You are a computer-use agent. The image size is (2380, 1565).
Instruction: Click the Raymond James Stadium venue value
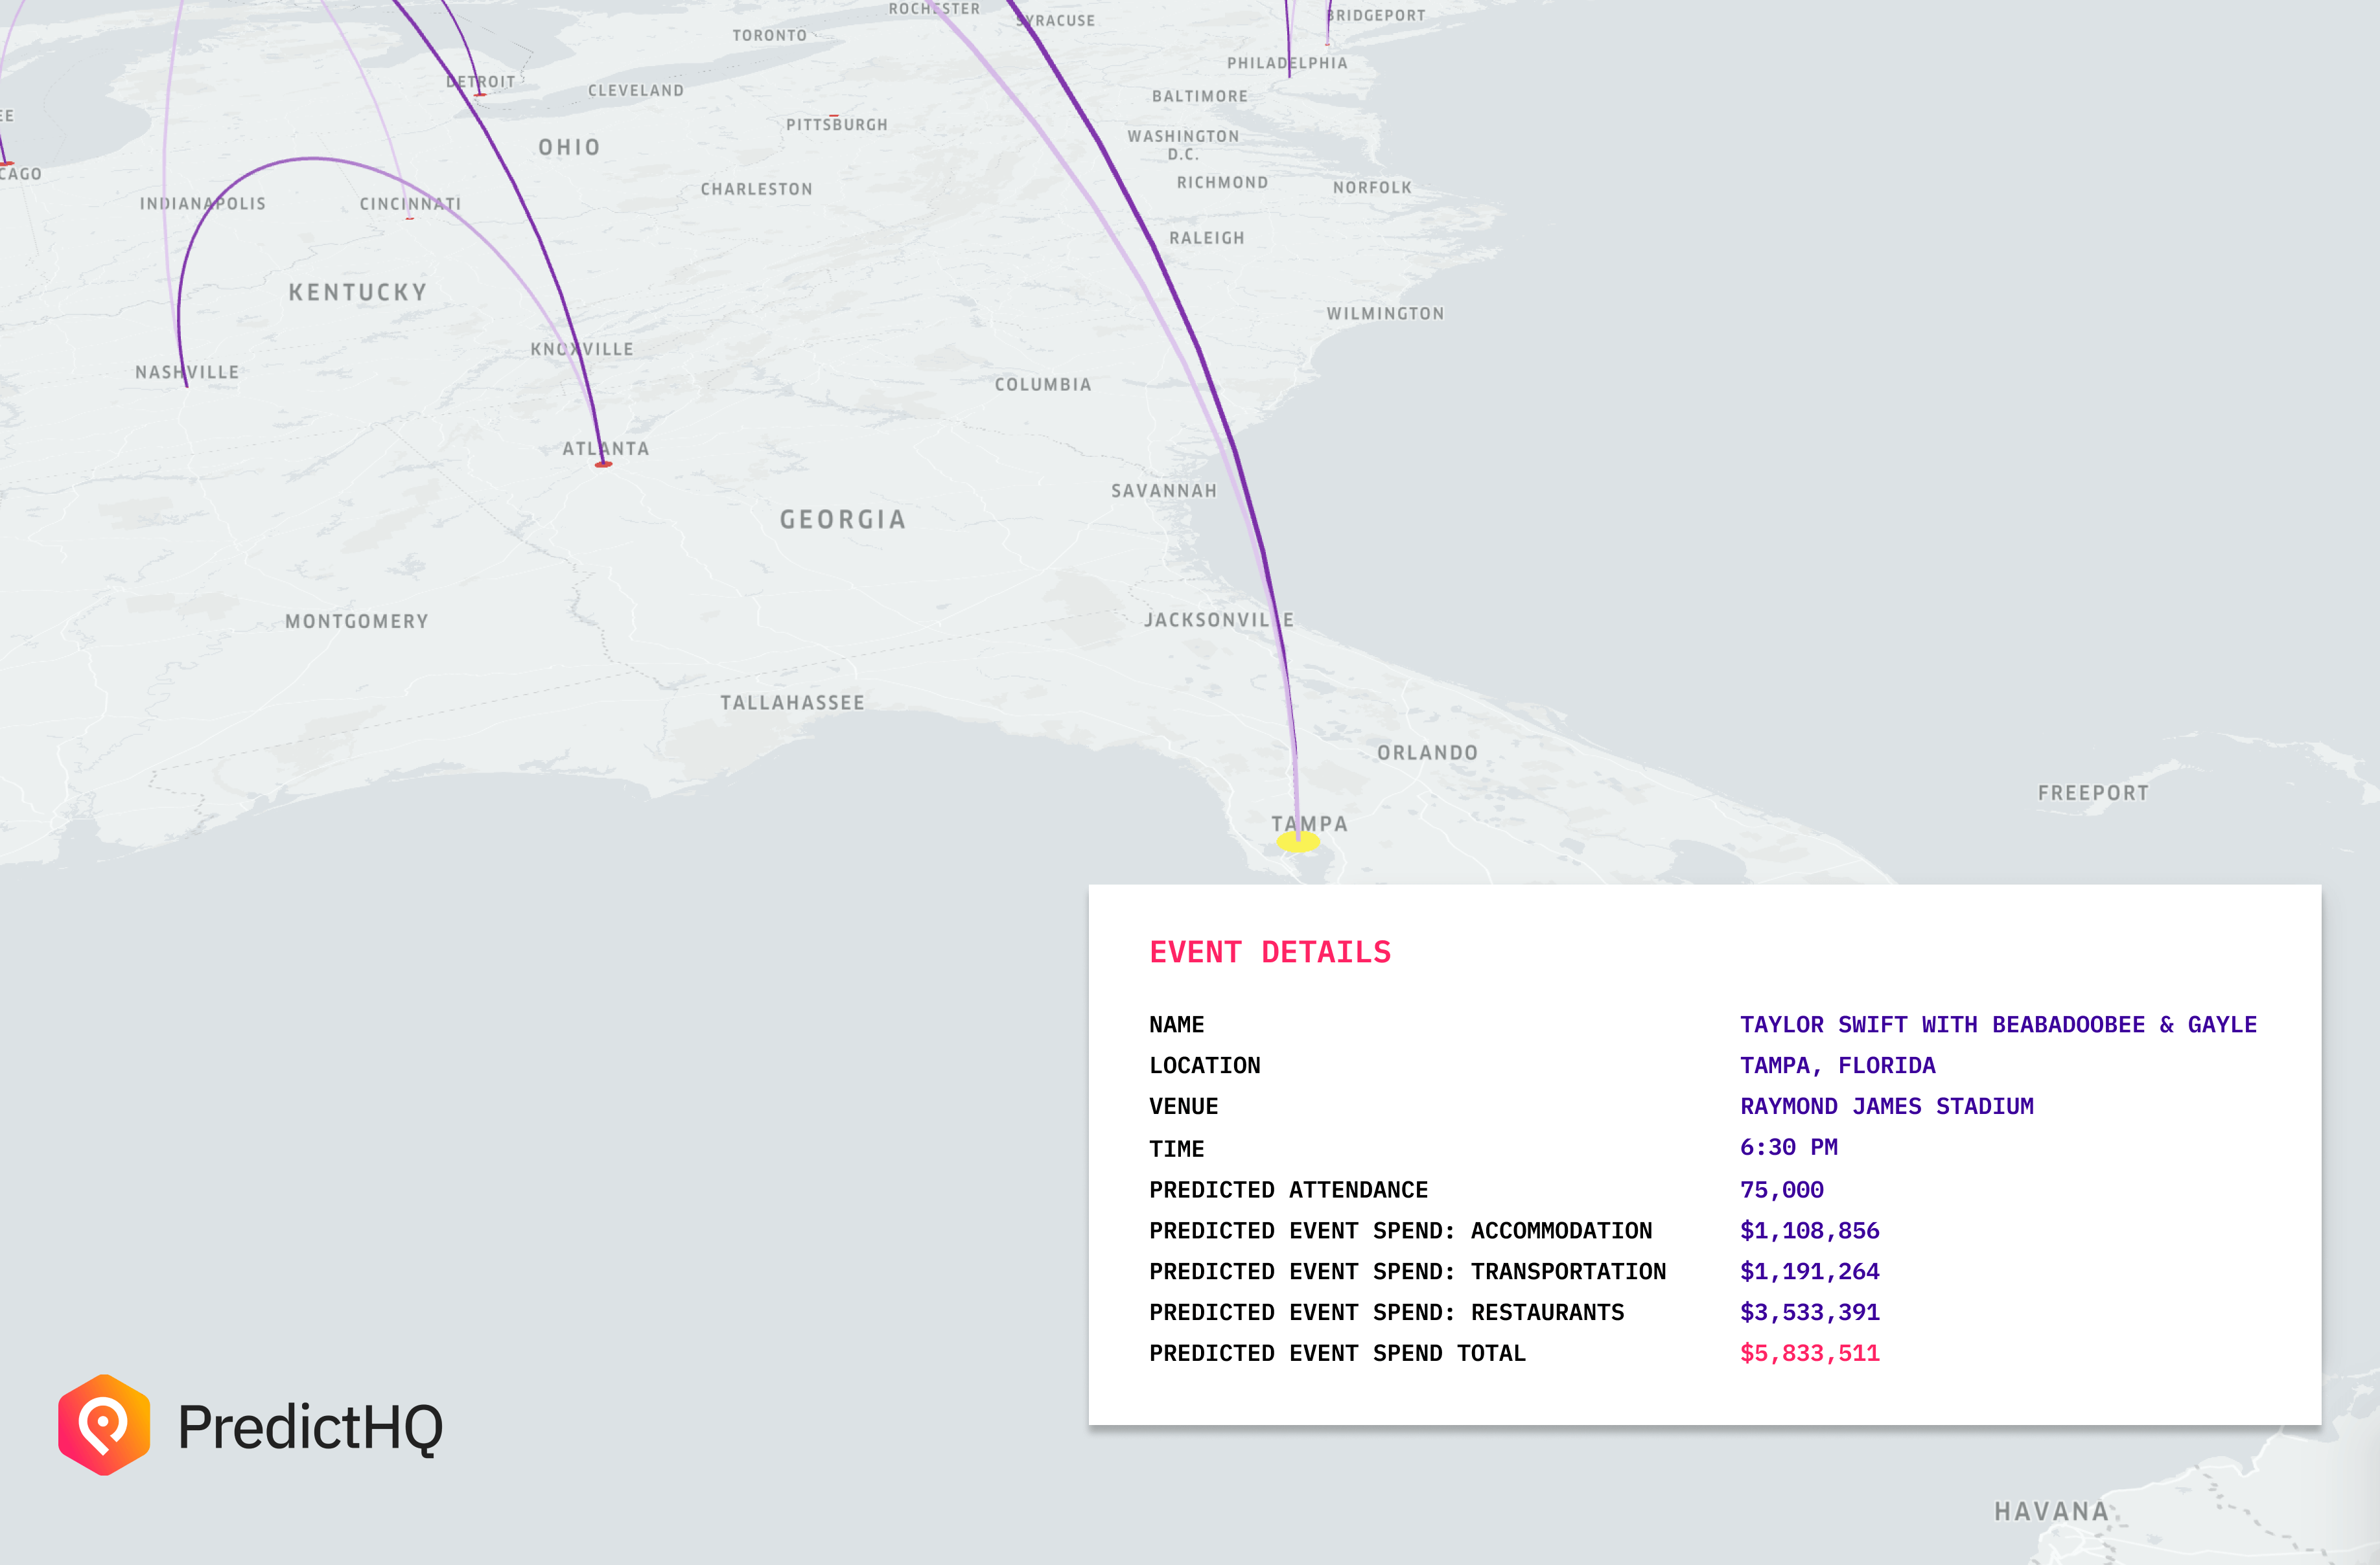tap(1886, 1106)
